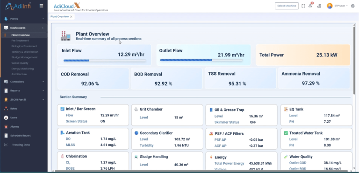359x173 pixels.
Task: Collapse the Dashboards menu arrow
Action: 43,28
